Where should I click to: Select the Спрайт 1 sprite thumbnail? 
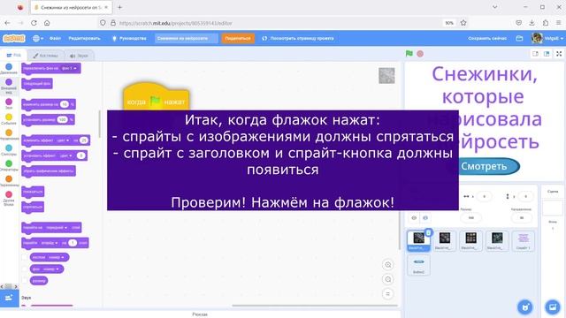click(523, 241)
